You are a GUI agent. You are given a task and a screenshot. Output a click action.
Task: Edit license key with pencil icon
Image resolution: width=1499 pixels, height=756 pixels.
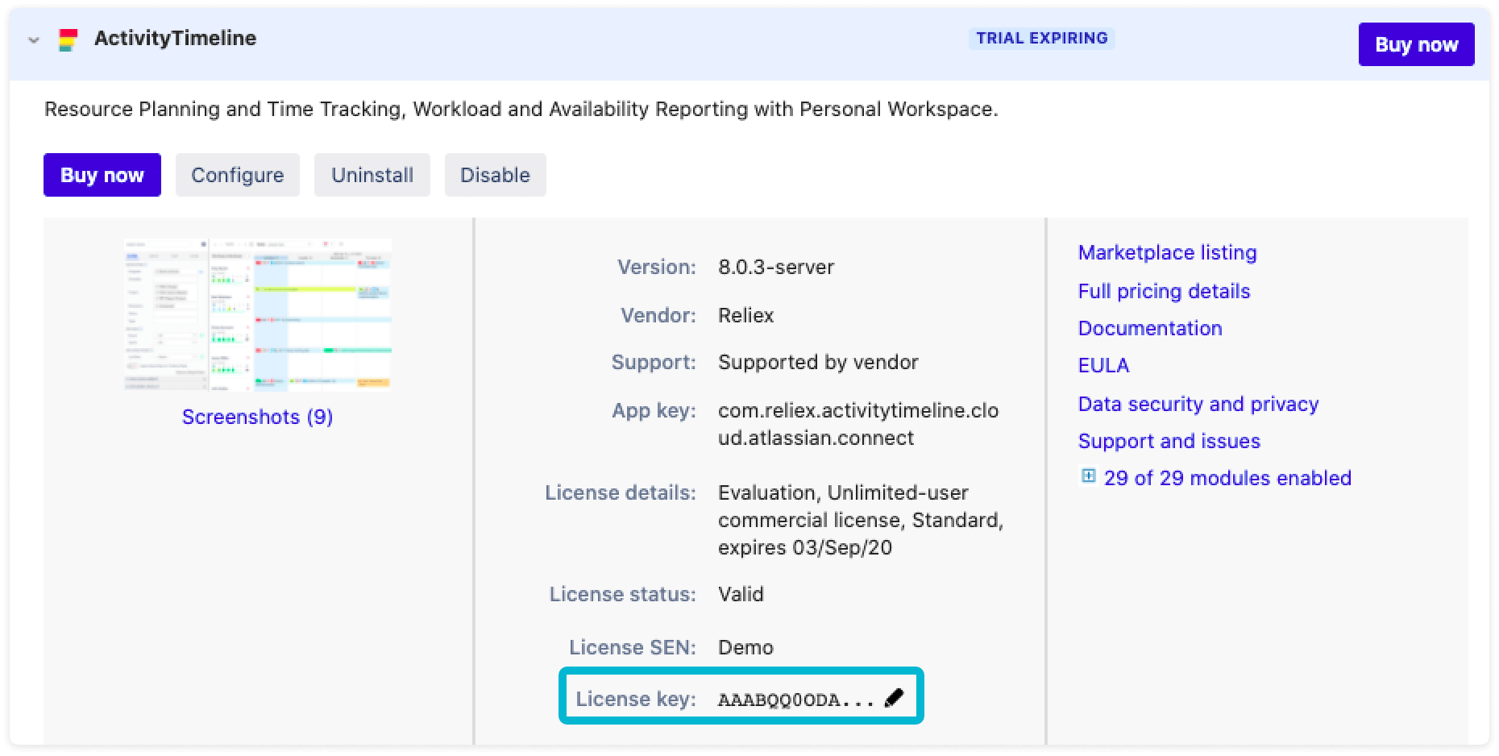(894, 698)
